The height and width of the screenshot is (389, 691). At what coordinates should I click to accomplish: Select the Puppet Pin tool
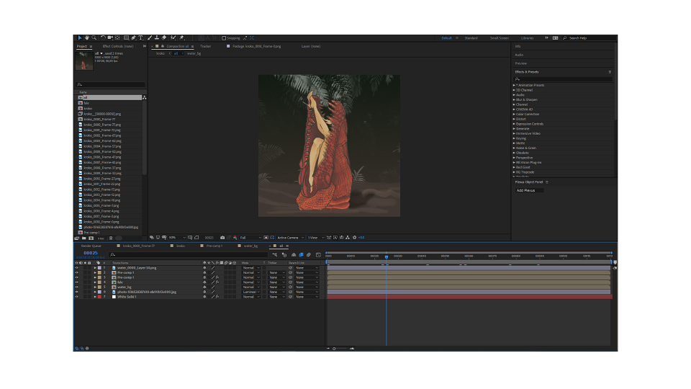click(x=181, y=38)
